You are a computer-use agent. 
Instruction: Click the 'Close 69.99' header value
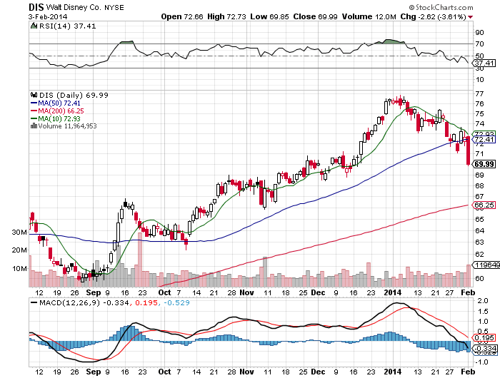pyautogui.click(x=315, y=16)
